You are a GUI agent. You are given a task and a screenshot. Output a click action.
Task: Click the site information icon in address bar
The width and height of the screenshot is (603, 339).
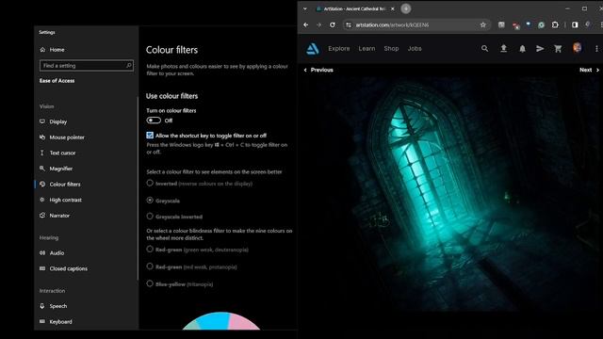(x=349, y=24)
